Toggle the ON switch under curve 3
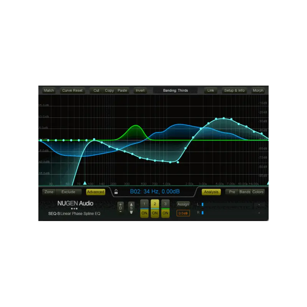Screen dimensions: 307x307 [165, 213]
